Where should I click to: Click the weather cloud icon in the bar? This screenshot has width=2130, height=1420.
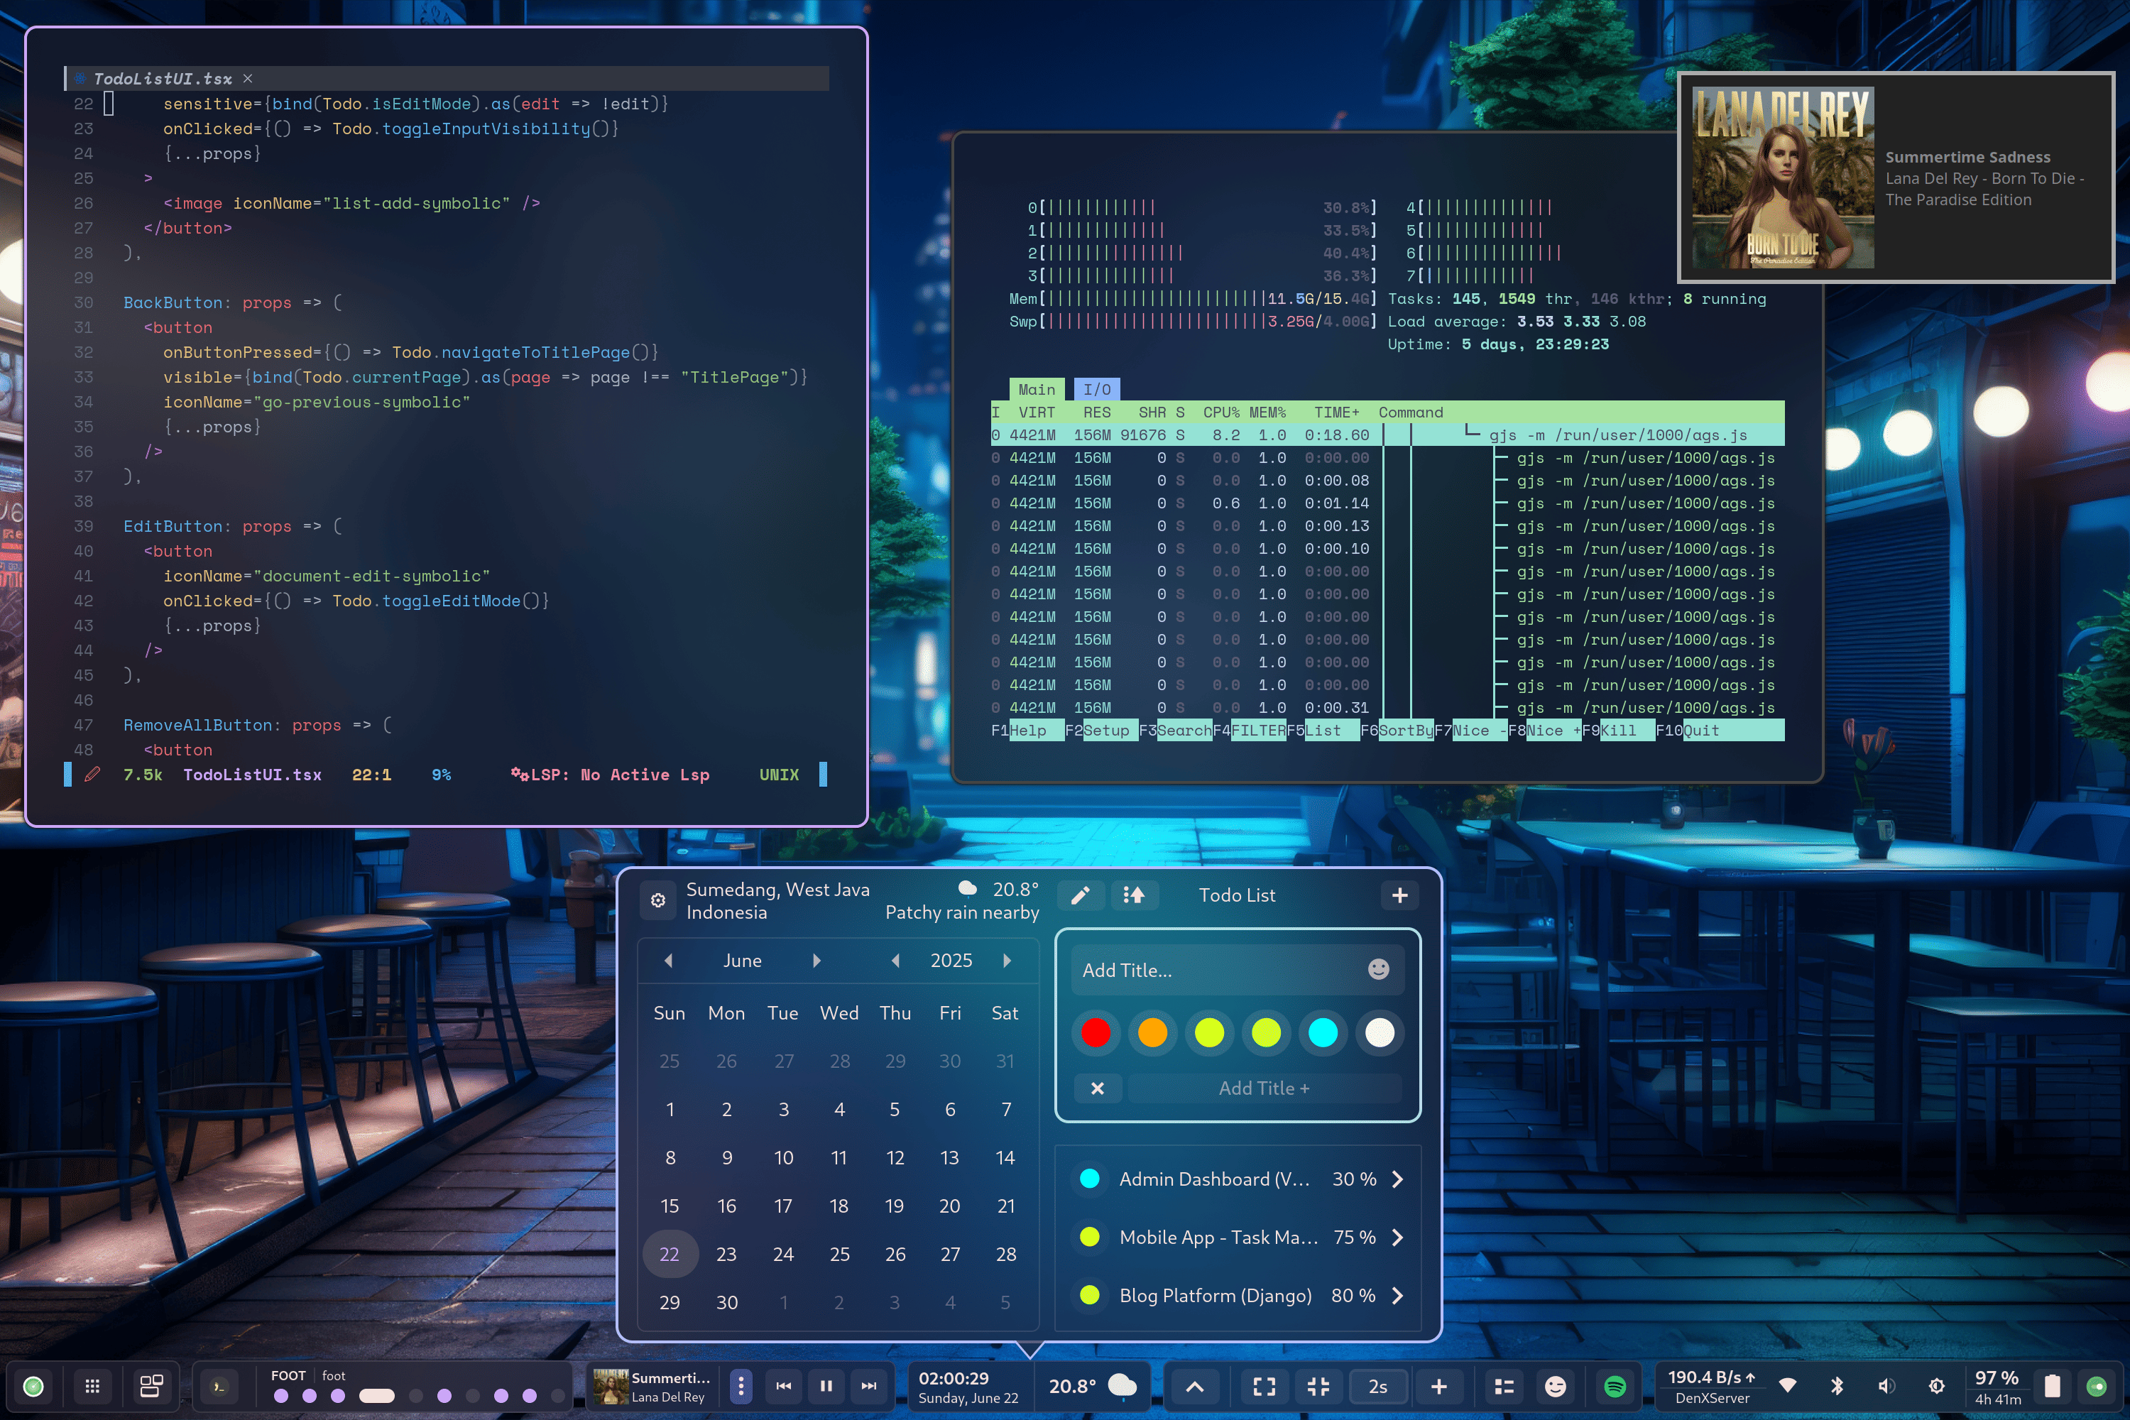click(x=1123, y=1386)
